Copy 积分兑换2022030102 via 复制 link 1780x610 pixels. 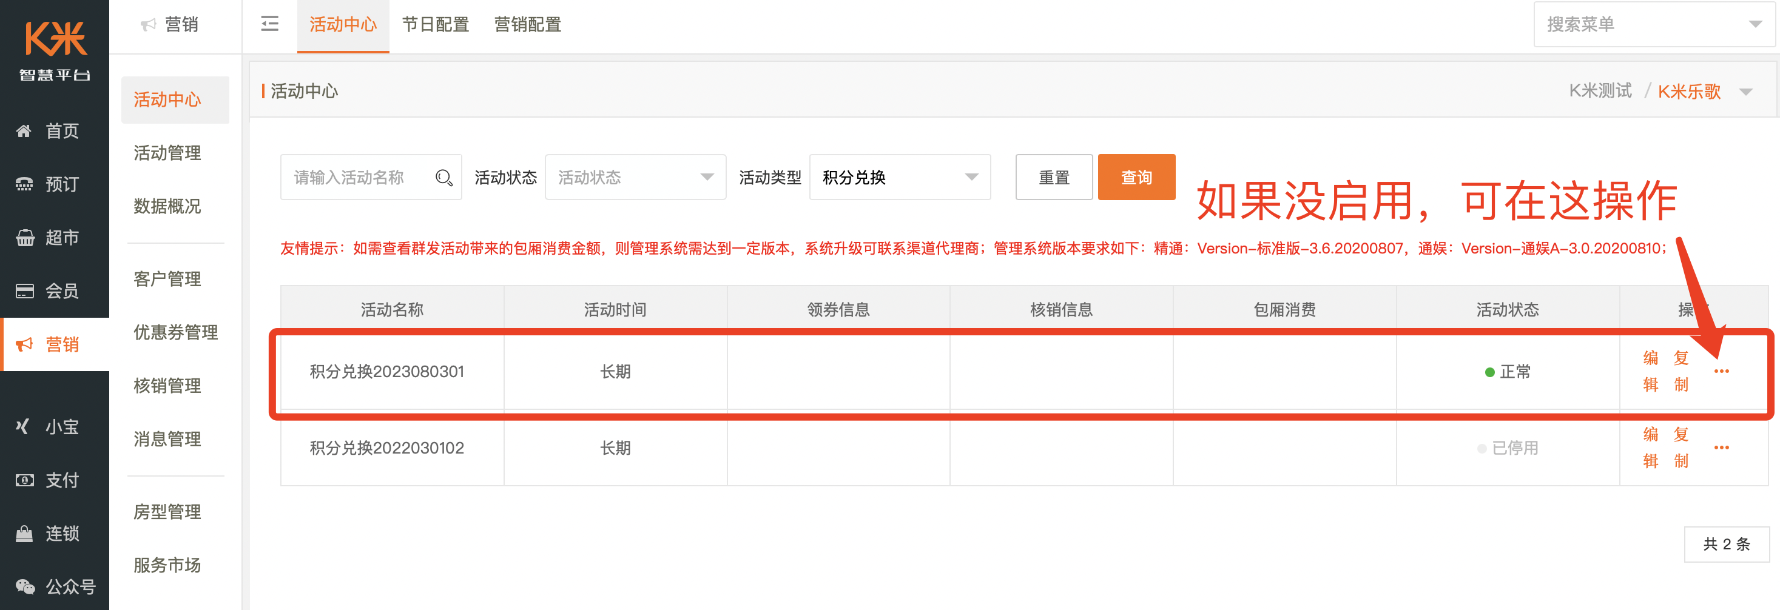(1681, 447)
